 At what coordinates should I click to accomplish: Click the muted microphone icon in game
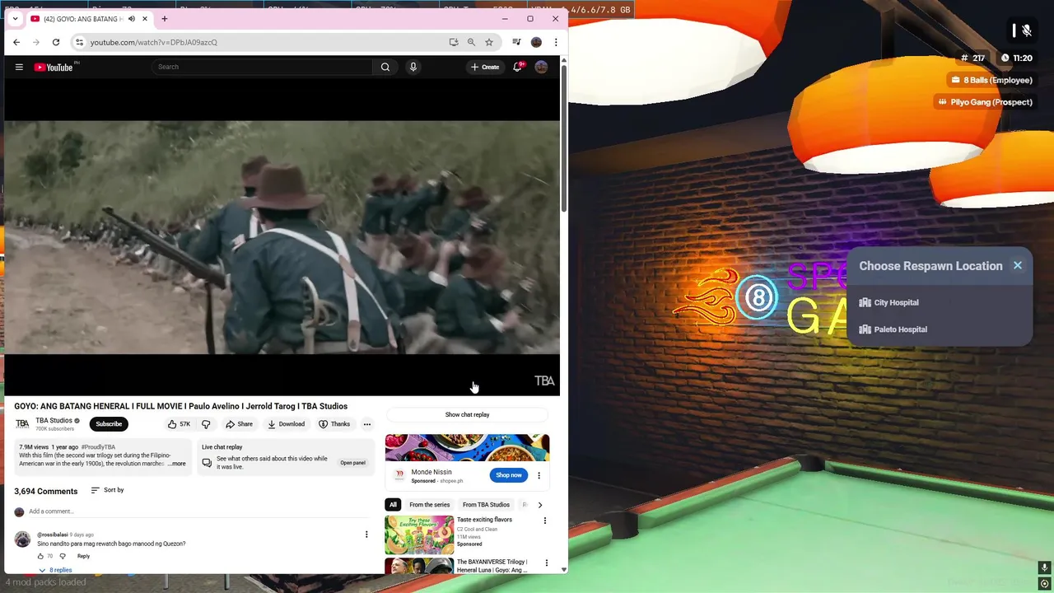[1026, 30]
